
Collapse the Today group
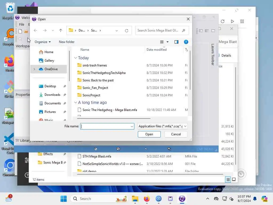pos(75,58)
